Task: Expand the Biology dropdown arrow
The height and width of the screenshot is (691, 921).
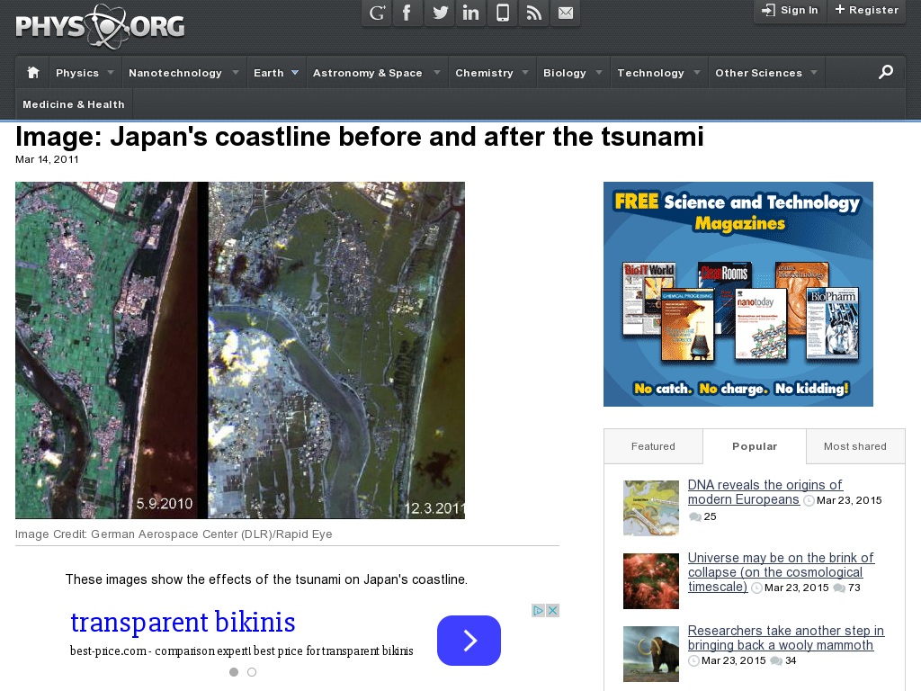Action: coord(599,72)
